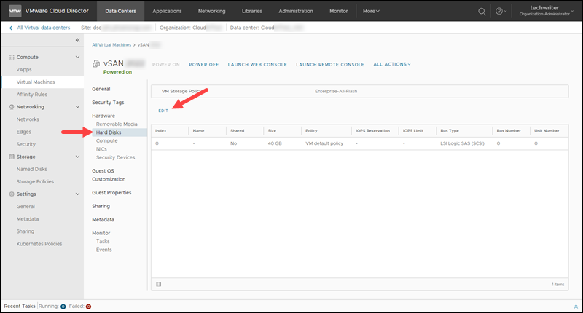Sort the grid by Bus Type header
The image size is (583, 313).
(x=450, y=131)
